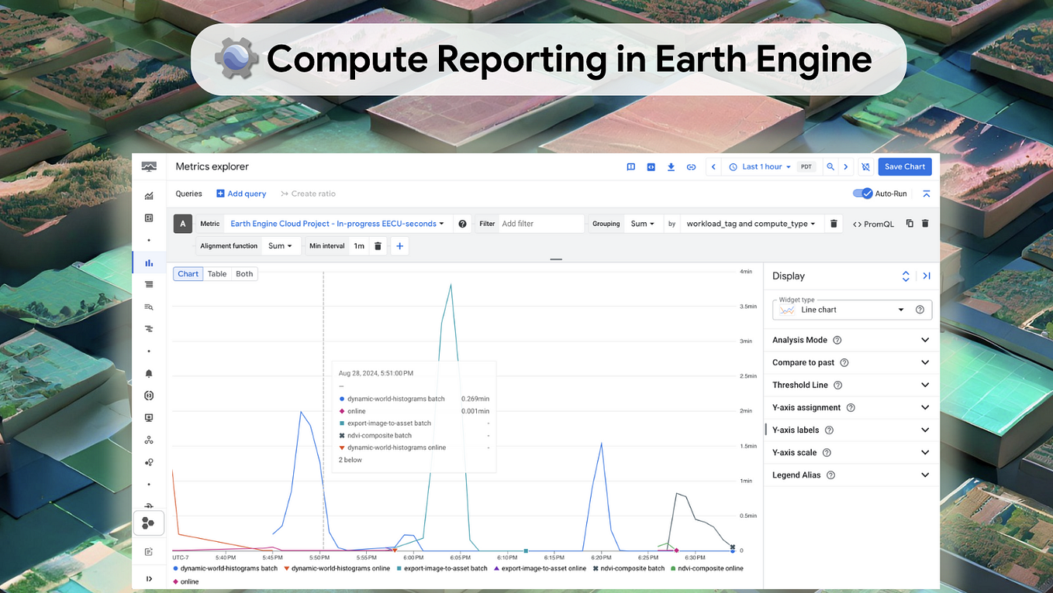Click the notifications bell icon in the sidebar

click(x=149, y=373)
